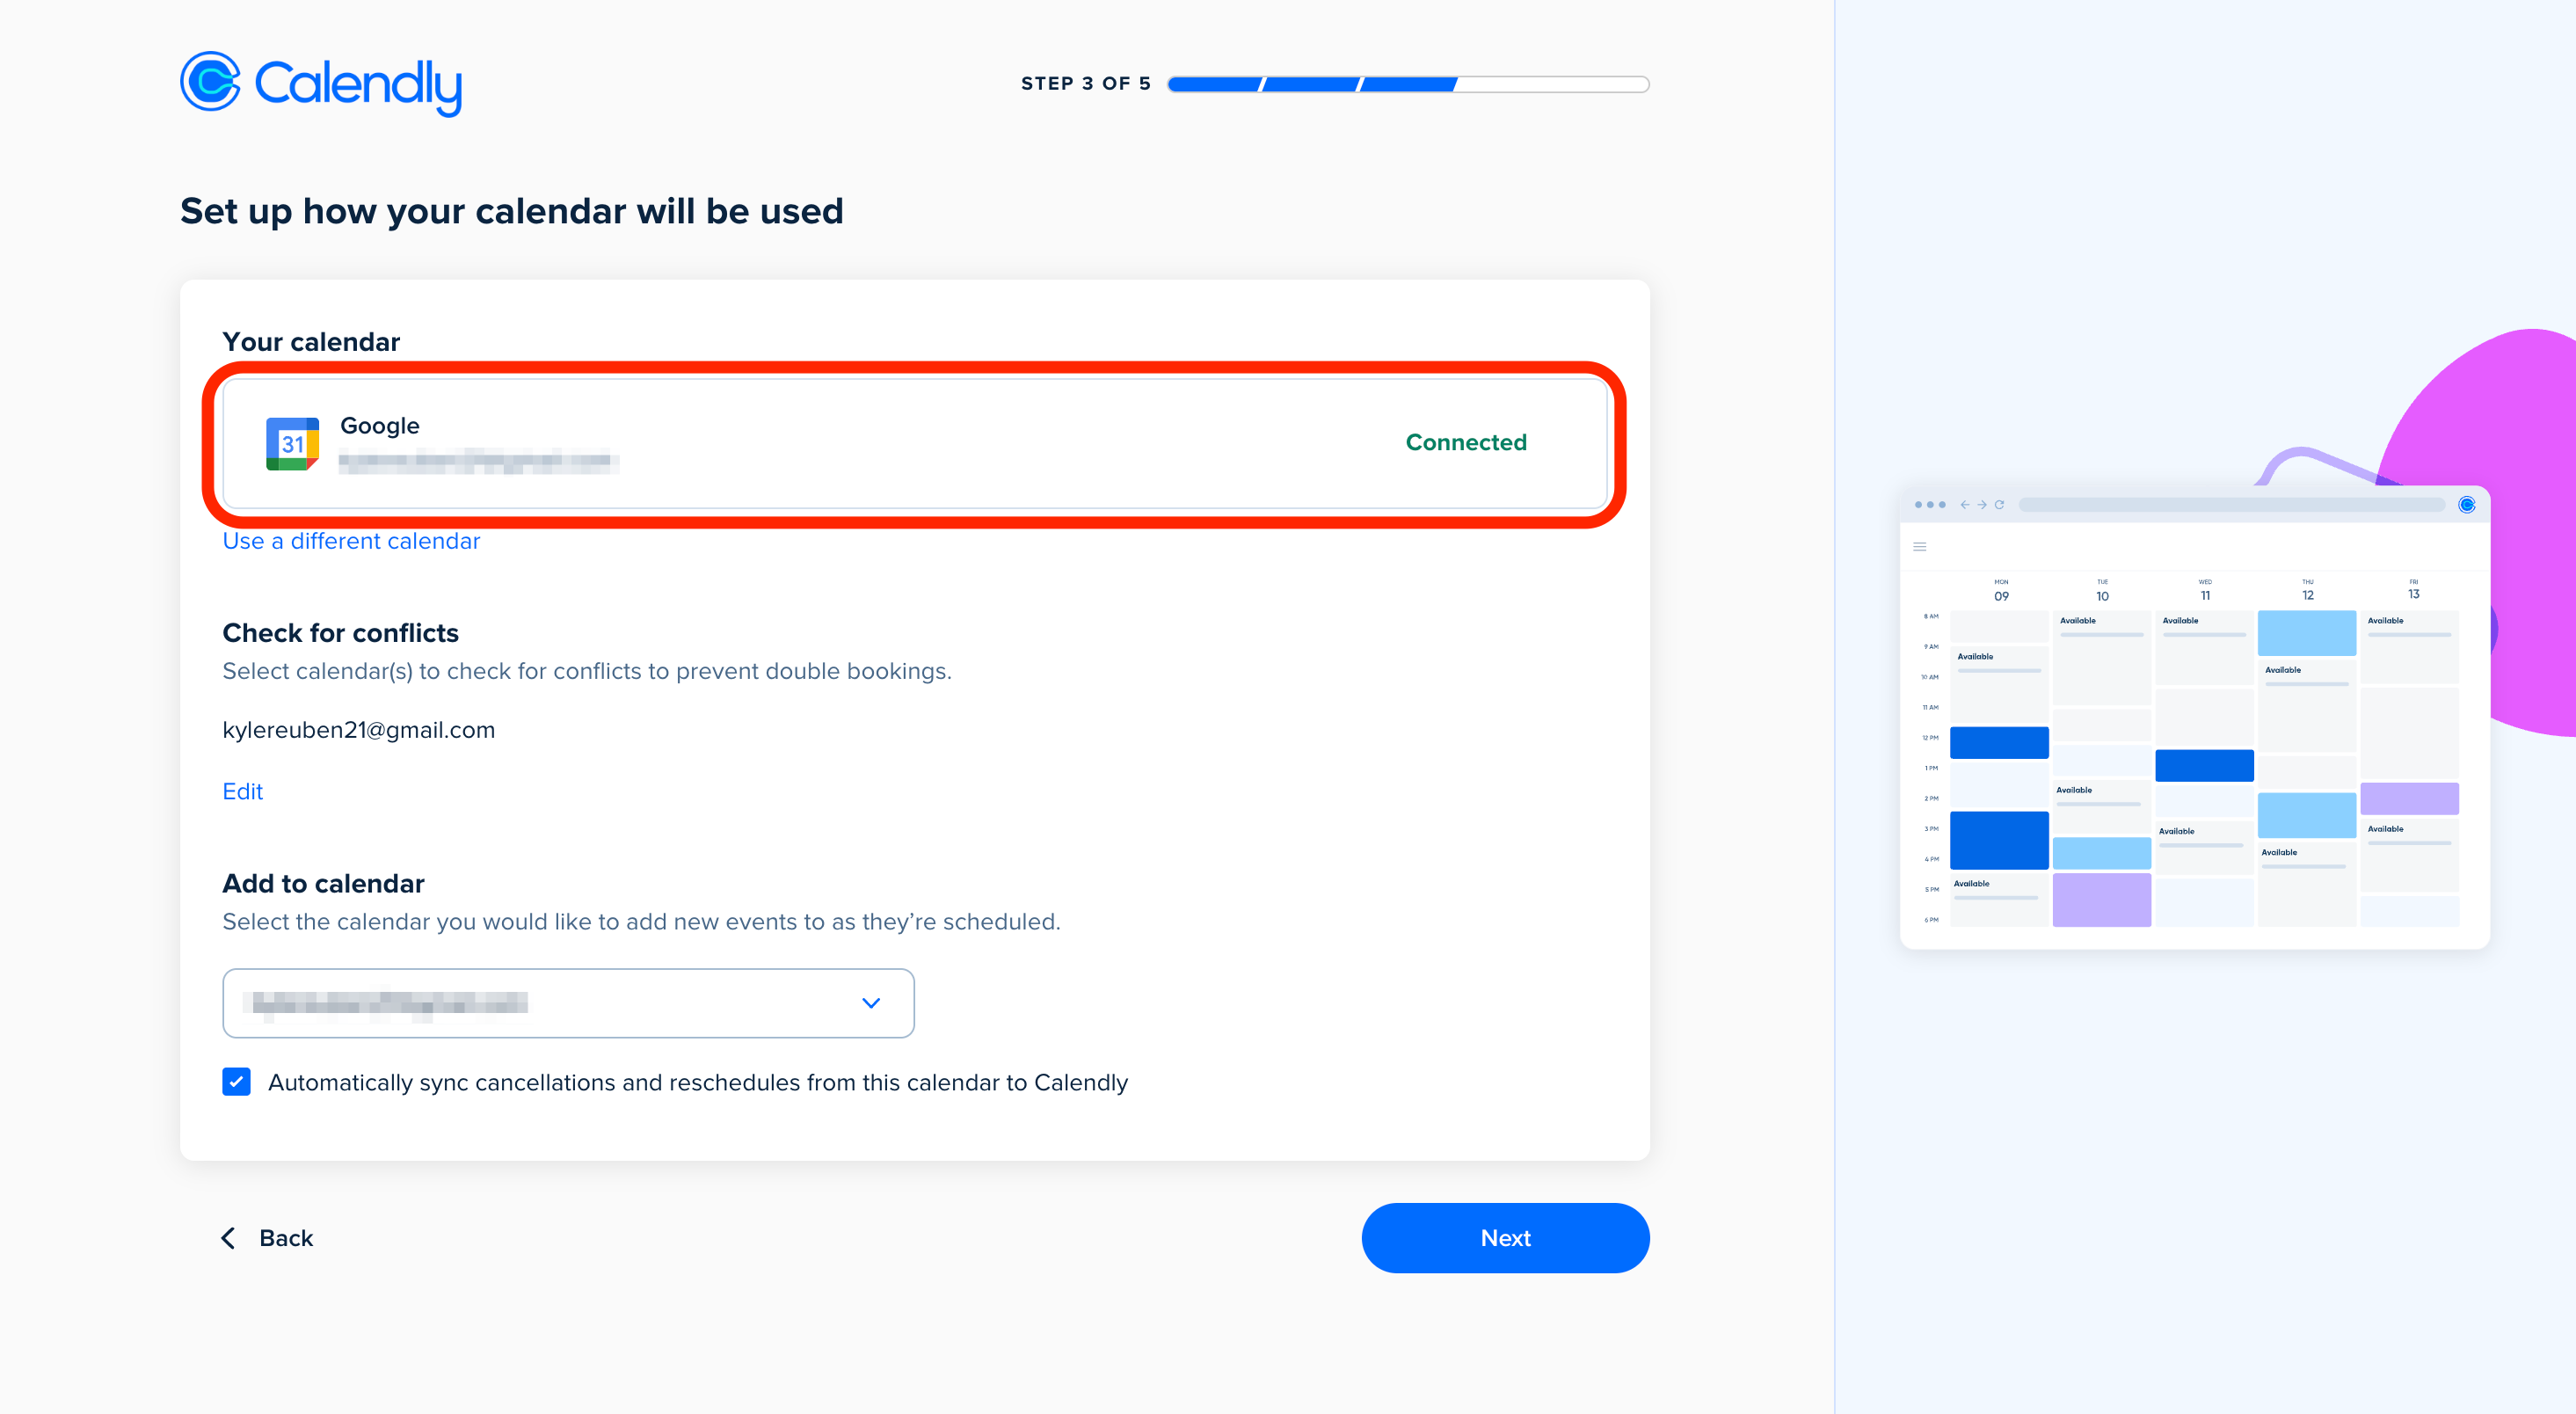Click the Google Calendar icon
Viewport: 2576px width, 1414px height.
[x=292, y=443]
